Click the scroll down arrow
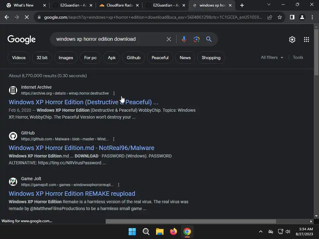 (x=317, y=216)
